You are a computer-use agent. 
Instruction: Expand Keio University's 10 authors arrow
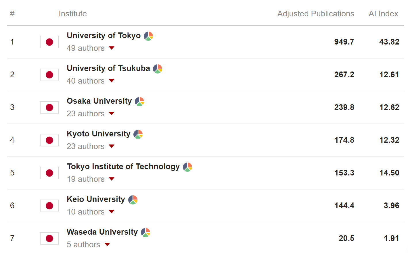click(112, 212)
